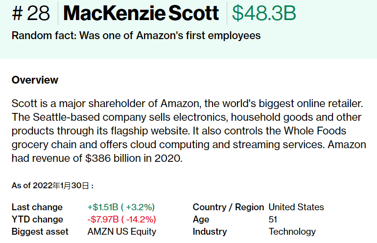Select the Technology industry value
Viewport: 377px width, 243px height.
click(x=292, y=232)
